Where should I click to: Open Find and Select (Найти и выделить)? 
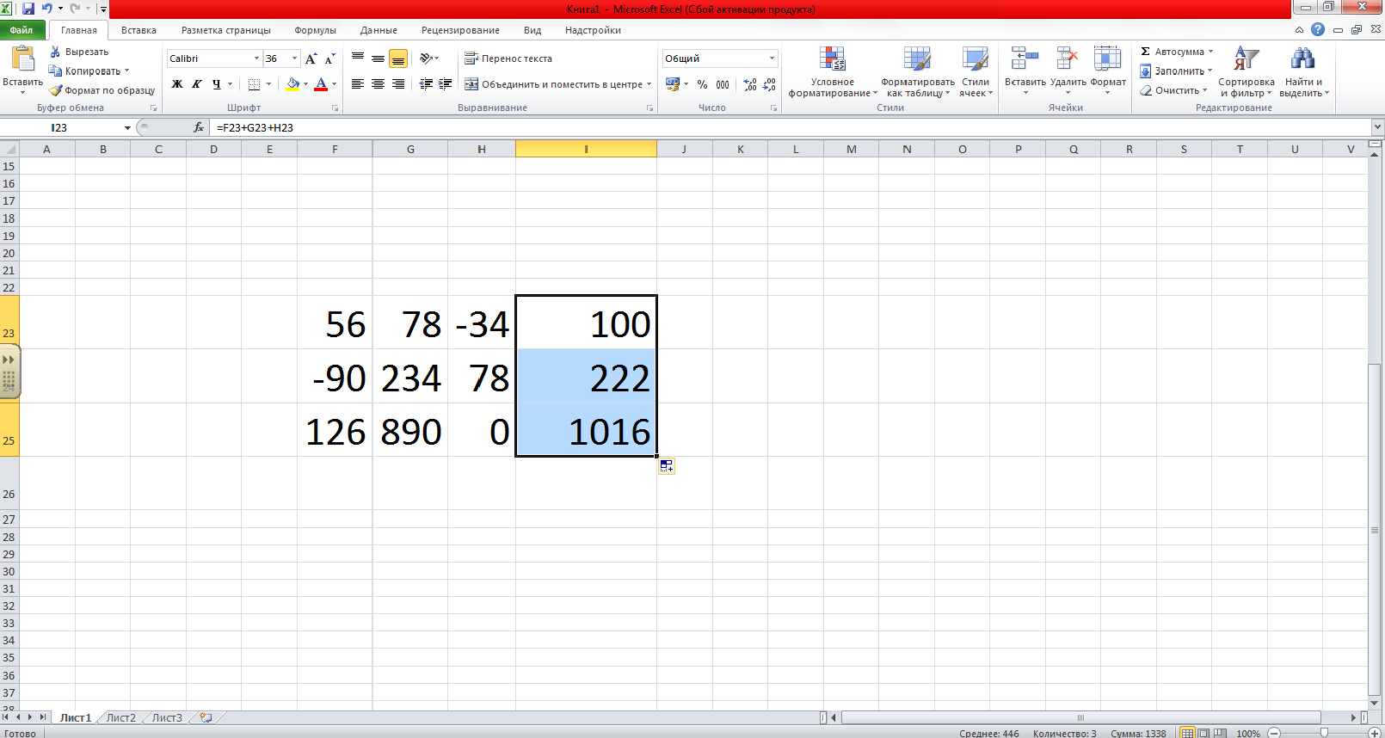1303,72
